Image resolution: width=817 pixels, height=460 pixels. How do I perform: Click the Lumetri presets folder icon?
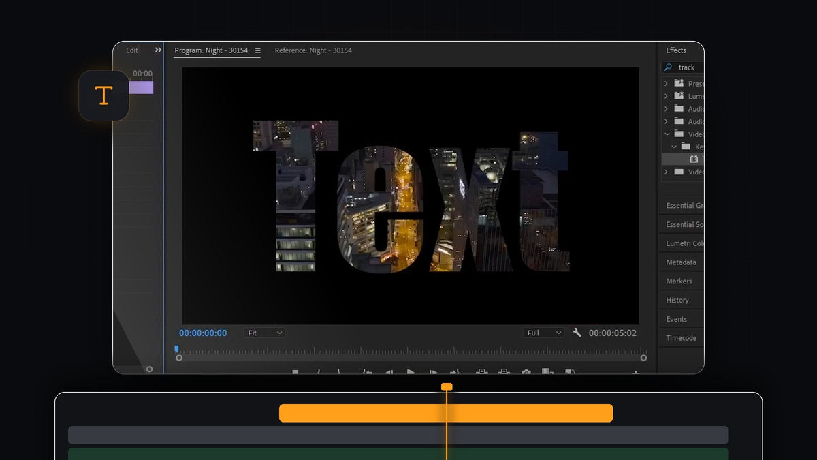point(679,96)
